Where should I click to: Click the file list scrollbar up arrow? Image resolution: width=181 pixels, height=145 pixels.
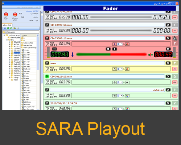(37, 36)
